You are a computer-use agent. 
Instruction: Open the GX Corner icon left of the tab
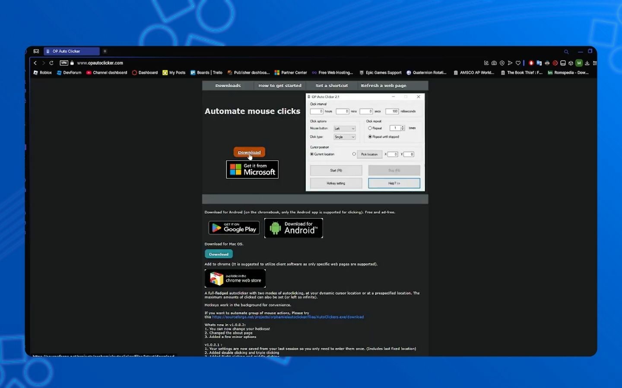coord(36,51)
